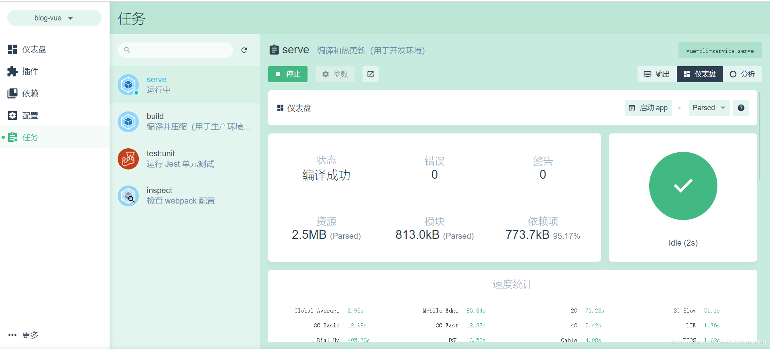Stop the running task with 停止
The width and height of the screenshot is (770, 349).
pos(288,74)
